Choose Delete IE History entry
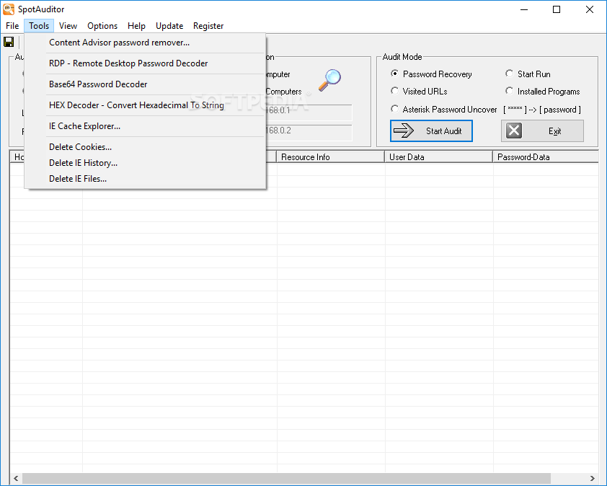Screen dimensions: 607x486 (x=145, y=163)
